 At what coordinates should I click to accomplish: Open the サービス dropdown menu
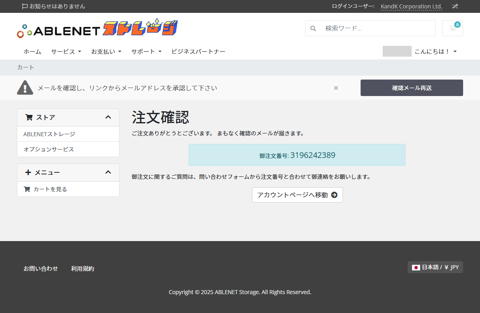66,51
